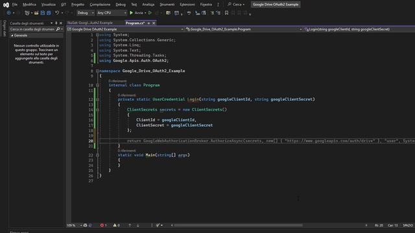
Task: Collapse the namespace block at line 8
Action: click(x=97, y=71)
